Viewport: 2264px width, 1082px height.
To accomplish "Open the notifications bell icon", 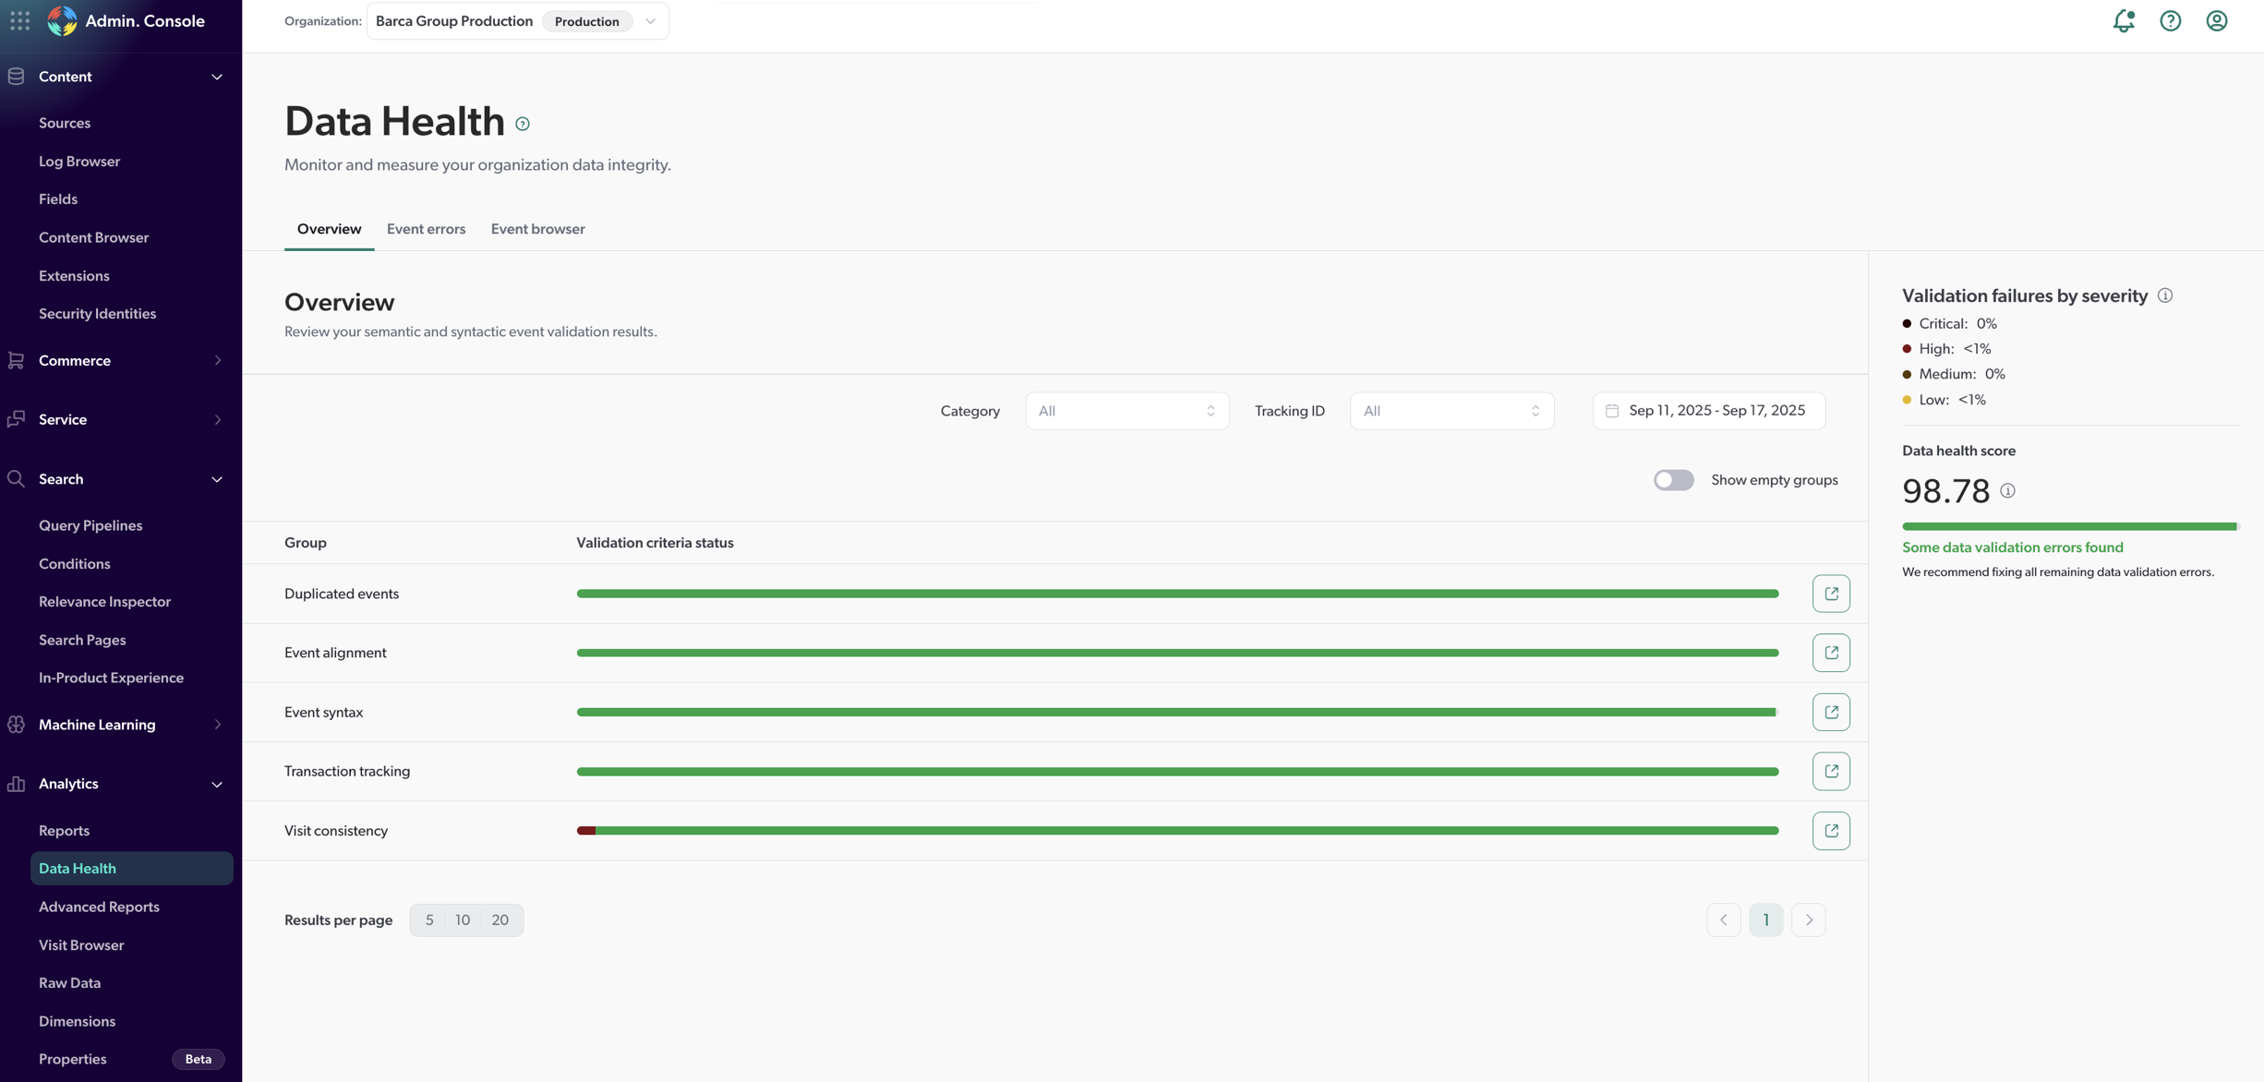I will pyautogui.click(x=2124, y=20).
